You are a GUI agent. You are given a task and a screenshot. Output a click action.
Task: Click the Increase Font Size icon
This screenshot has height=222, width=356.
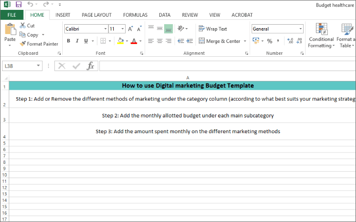click(131, 29)
